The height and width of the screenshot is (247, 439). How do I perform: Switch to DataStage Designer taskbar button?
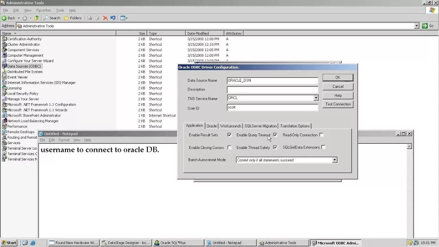pyautogui.click(x=126, y=243)
